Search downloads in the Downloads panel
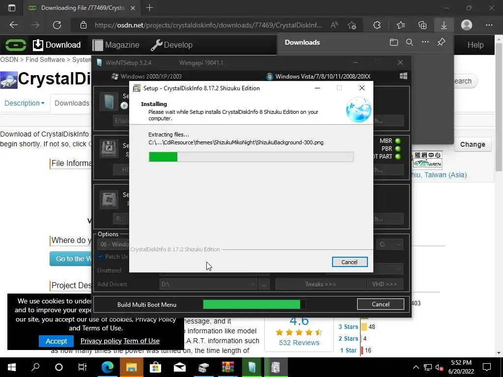Image resolution: width=503 pixels, height=377 pixels. coord(410,42)
